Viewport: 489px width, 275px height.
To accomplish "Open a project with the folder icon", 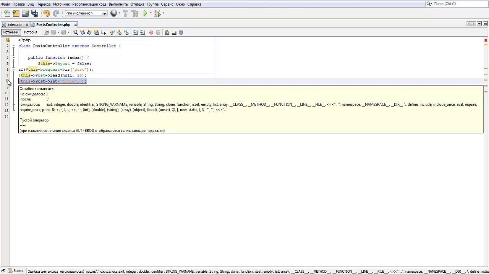I will pyautogui.click(x=25, y=13).
